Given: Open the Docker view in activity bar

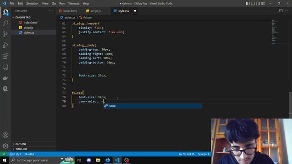Looking at the screenshot, I should tap(5, 78).
